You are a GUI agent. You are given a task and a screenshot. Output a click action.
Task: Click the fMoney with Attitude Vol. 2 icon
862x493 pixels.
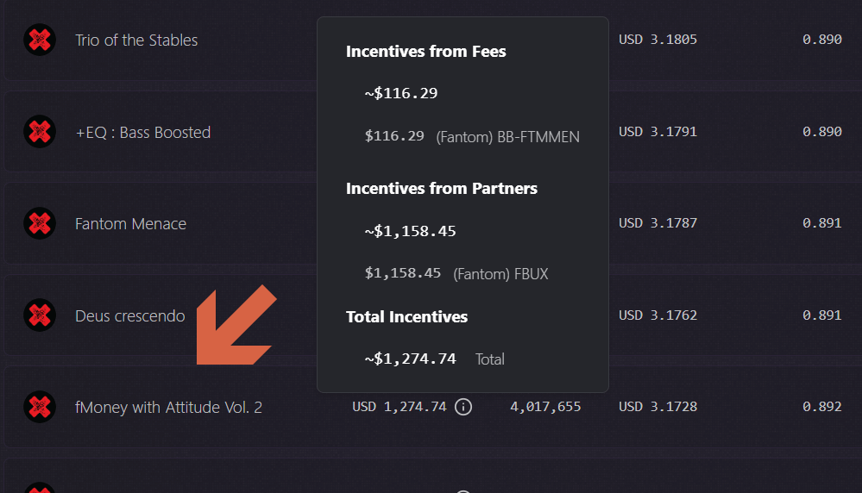pyautogui.click(x=39, y=407)
